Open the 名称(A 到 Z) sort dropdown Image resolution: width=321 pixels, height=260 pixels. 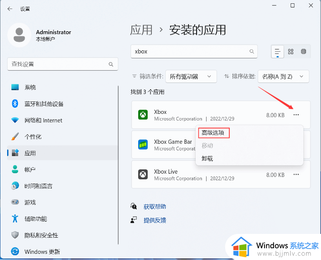point(283,76)
